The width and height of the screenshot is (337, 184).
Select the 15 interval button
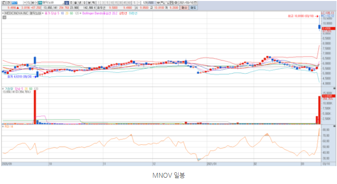tap(116, 2)
